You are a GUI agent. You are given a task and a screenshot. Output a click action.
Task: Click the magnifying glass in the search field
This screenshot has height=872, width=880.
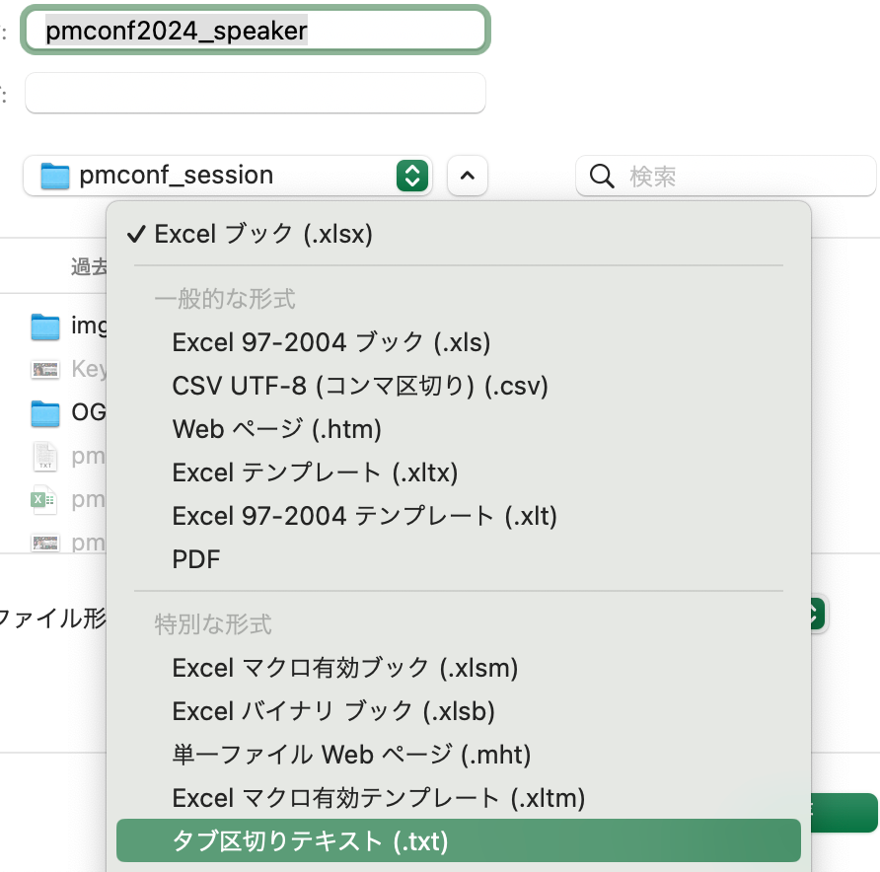pyautogui.click(x=603, y=175)
